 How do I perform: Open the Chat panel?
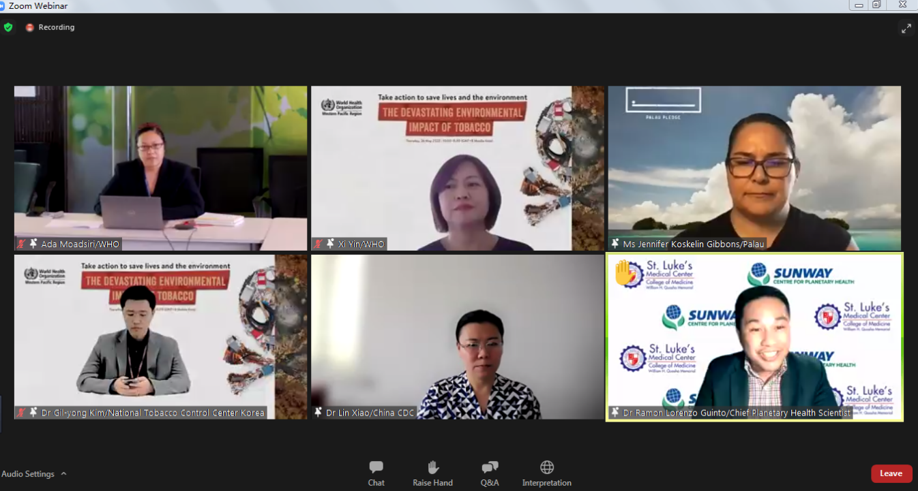point(376,473)
